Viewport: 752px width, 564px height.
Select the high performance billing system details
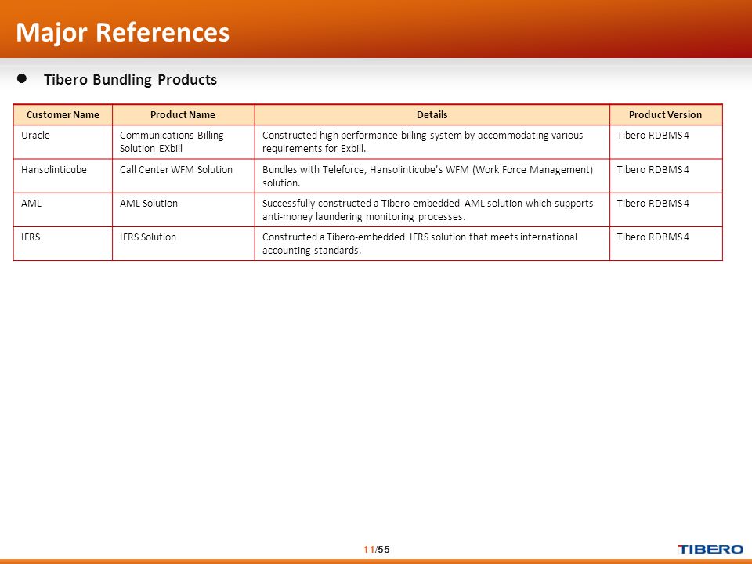pos(432,142)
